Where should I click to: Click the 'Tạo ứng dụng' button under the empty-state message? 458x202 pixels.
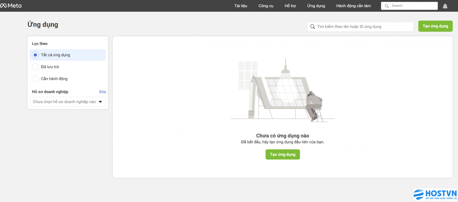[283, 154]
